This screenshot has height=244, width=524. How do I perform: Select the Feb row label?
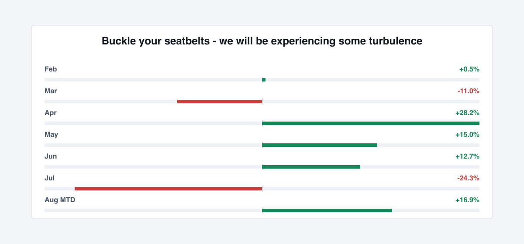coord(51,69)
